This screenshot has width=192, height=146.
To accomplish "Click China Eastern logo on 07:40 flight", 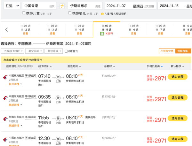I will click(x=5, y=77).
